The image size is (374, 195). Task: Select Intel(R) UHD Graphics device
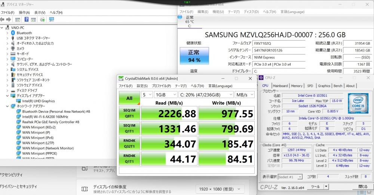39,101
